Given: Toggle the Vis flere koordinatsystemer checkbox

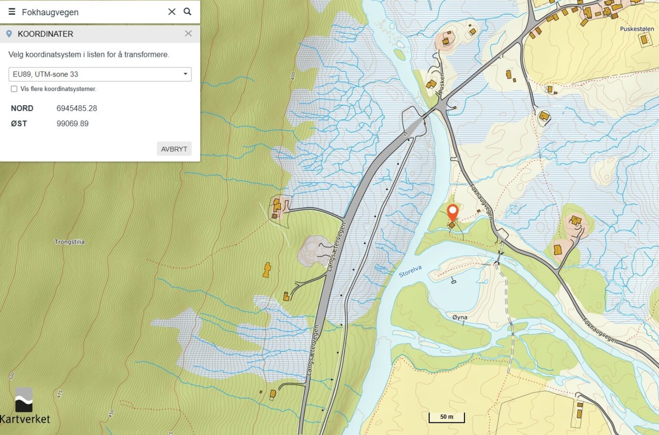Looking at the screenshot, I should 14,89.
